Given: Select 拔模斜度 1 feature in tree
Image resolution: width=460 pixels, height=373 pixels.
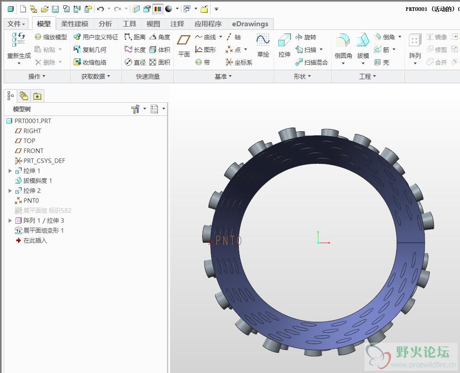Looking at the screenshot, I should [x=33, y=181].
